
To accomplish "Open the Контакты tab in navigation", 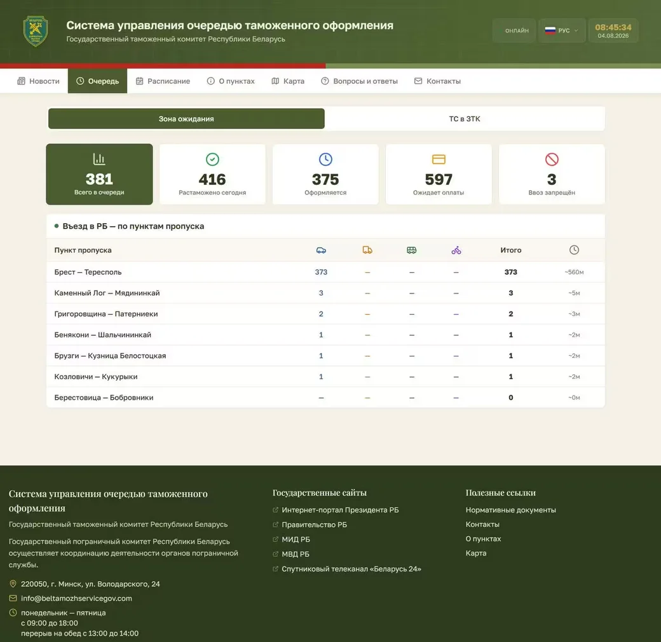I will pos(437,81).
